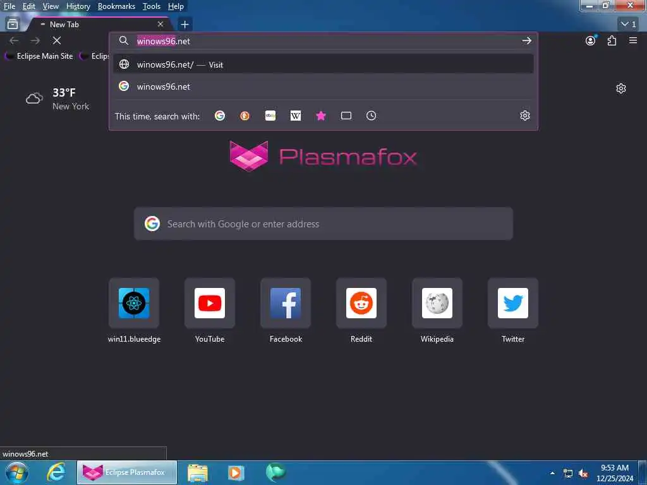Open the Firefox View tab overview icon
Viewport: 647px width, 485px height.
13,25
